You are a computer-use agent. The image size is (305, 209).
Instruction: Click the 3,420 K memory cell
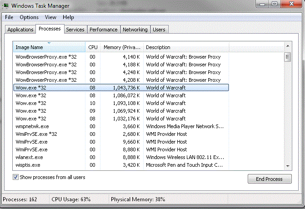click(x=131, y=165)
